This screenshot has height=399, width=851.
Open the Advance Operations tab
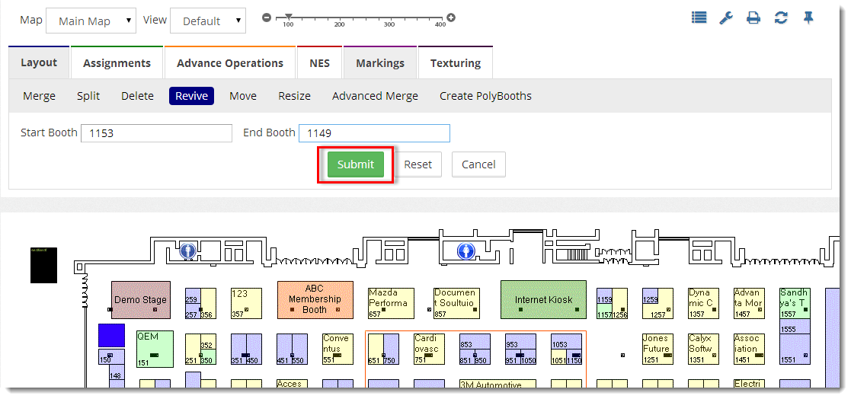point(230,63)
